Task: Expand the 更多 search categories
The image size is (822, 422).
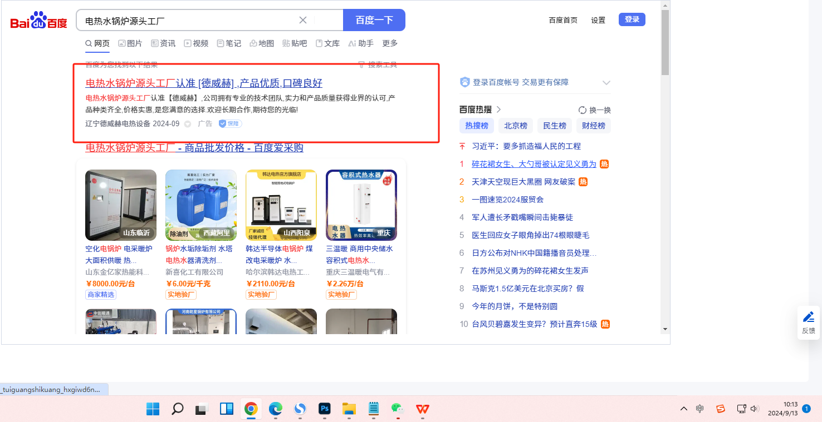Action: coord(390,43)
